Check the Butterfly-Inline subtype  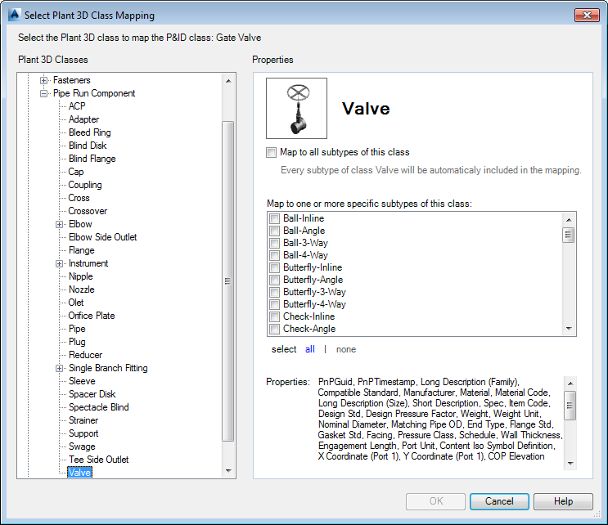point(274,267)
